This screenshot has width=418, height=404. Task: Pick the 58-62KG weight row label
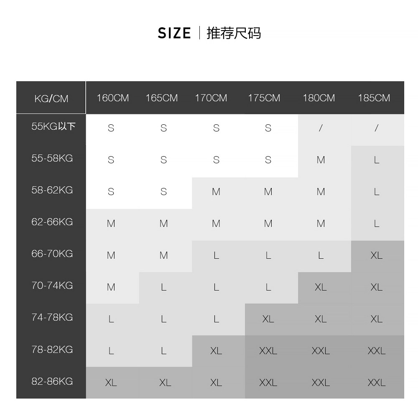[52, 190]
